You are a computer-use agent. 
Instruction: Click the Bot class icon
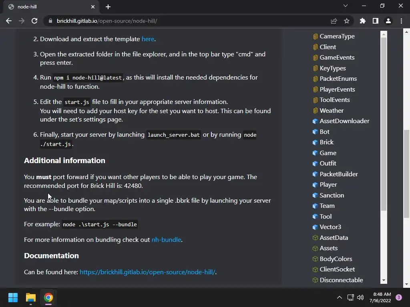316,132
